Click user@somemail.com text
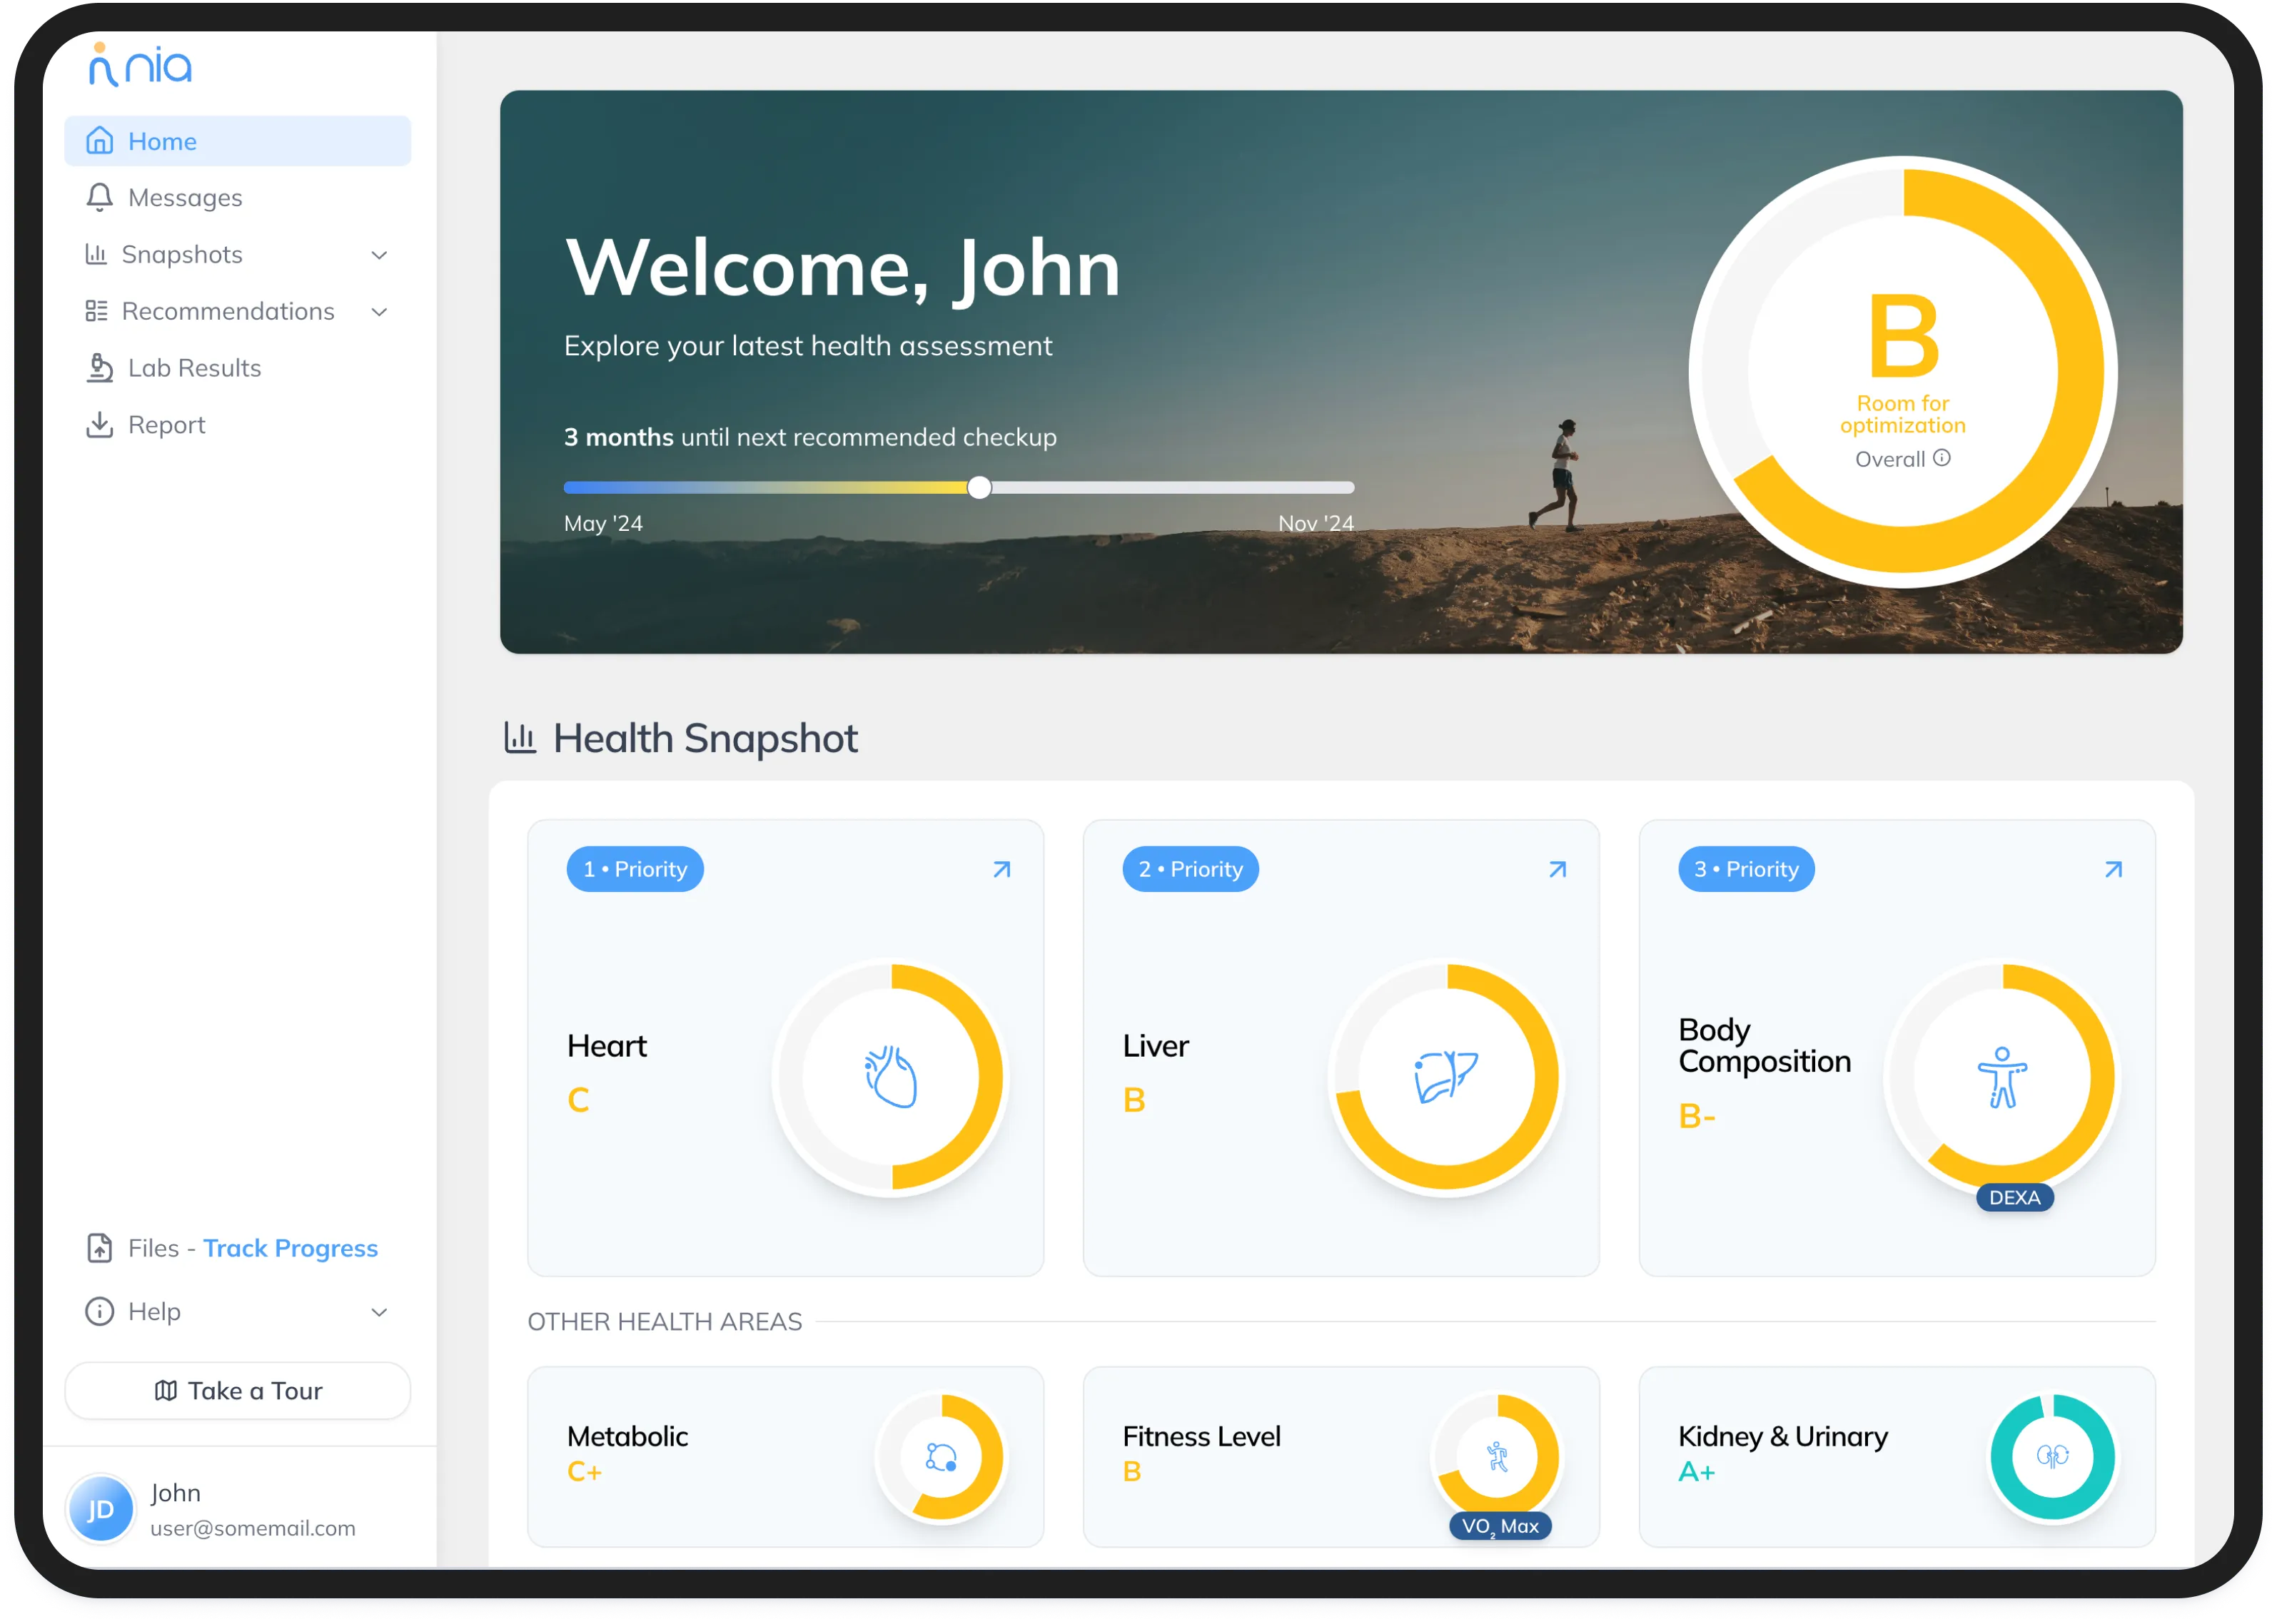 (253, 1528)
